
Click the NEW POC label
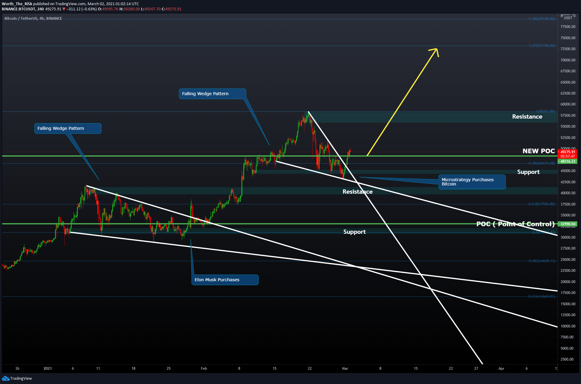tap(538, 151)
